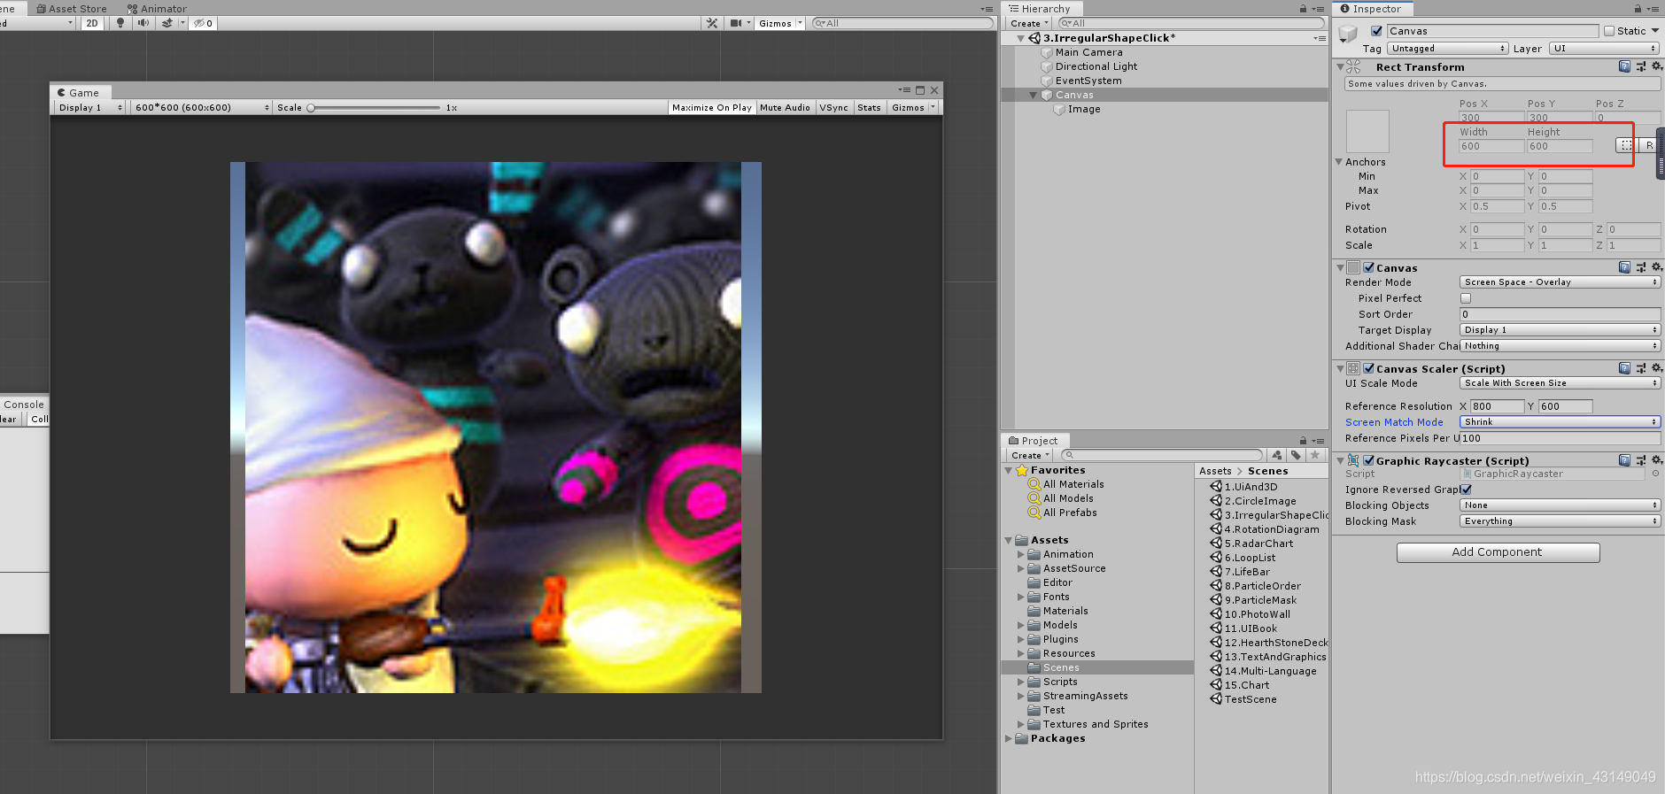The width and height of the screenshot is (1665, 794).
Task: Open scene view tools wrench icon
Action: [712, 23]
